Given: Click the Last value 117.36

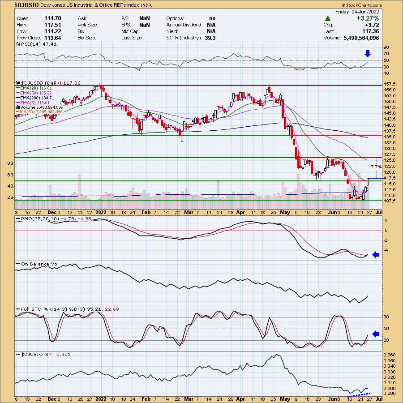Looking at the screenshot, I should point(370,31).
